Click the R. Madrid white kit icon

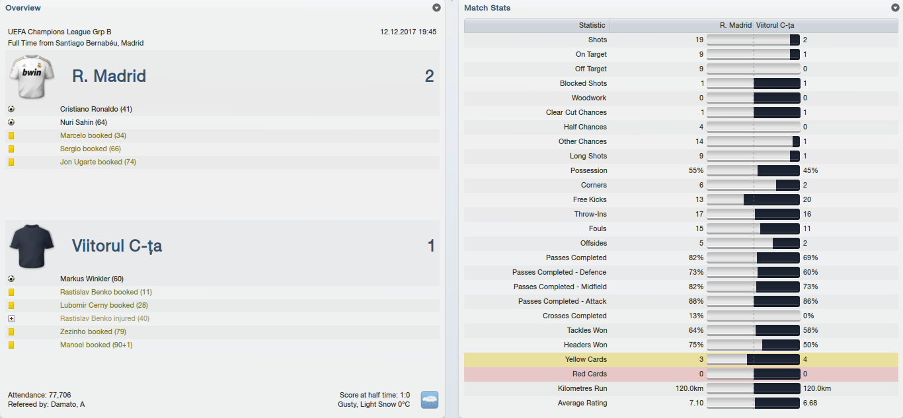32,76
